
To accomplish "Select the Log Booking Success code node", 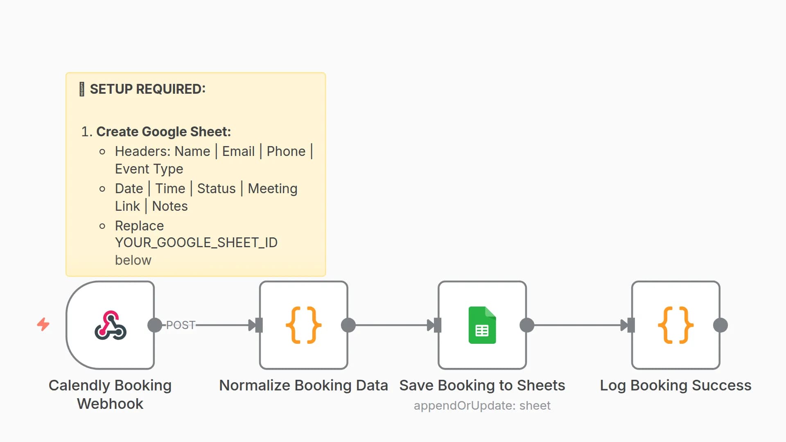I will tap(675, 325).
